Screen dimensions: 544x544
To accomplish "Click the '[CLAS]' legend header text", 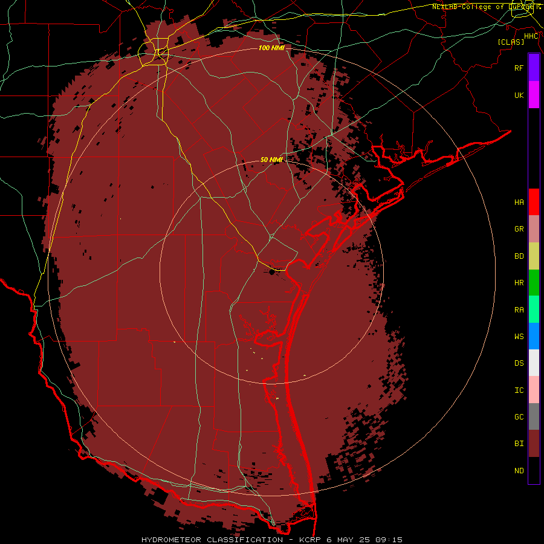I will (511, 42).
